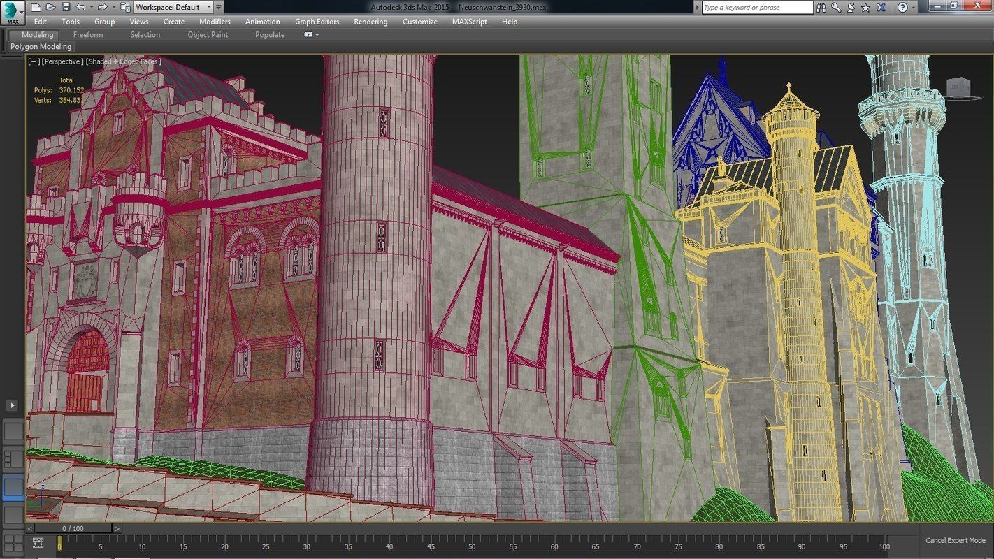Click the [+] viewport general label menu

[34, 61]
